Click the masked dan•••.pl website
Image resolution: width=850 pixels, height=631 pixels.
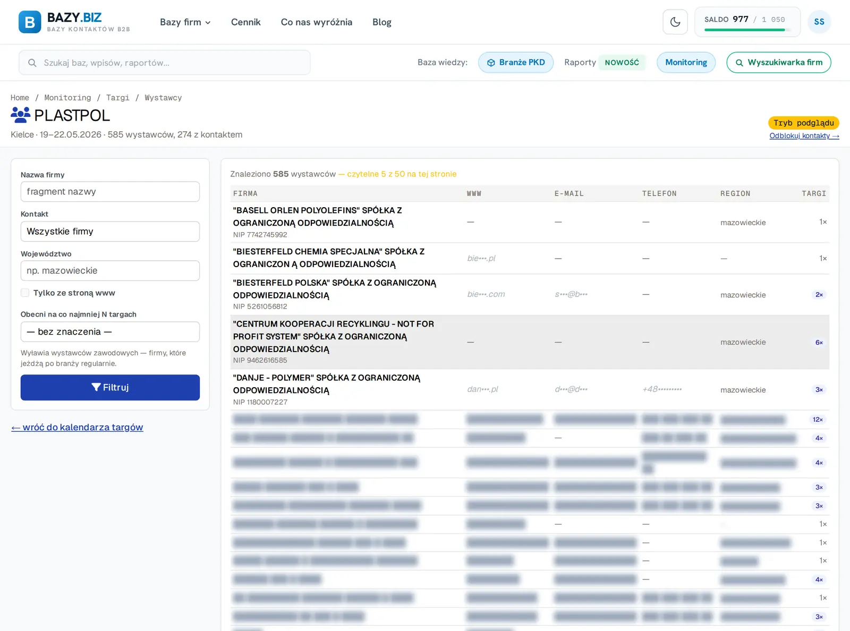[x=482, y=389]
